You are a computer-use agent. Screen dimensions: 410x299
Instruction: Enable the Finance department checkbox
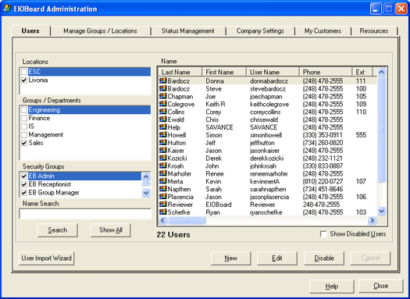click(24, 118)
